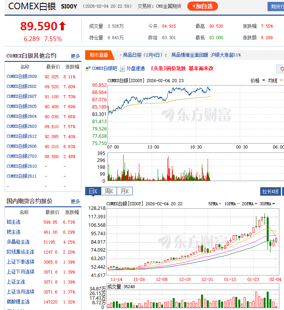Open the 上证下季连续 quote link
The image size is (284, 310).
point(21,262)
